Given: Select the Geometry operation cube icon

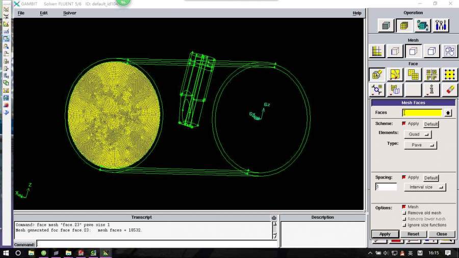Looking at the screenshot, I should (386, 25).
